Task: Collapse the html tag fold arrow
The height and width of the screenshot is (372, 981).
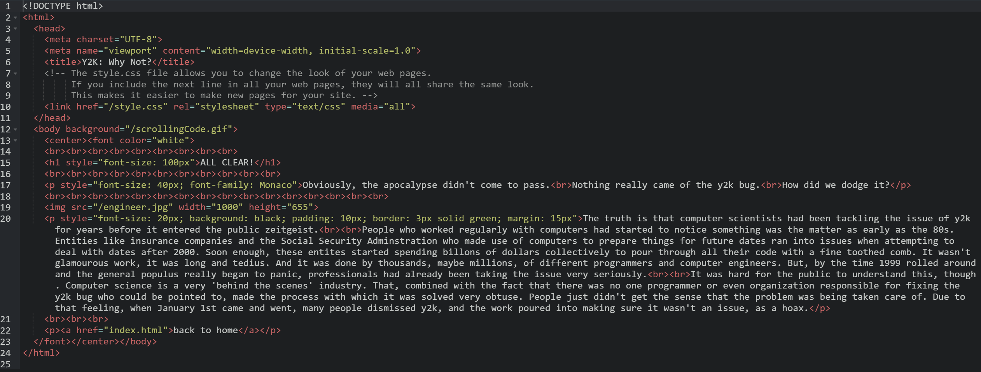Action: click(16, 17)
